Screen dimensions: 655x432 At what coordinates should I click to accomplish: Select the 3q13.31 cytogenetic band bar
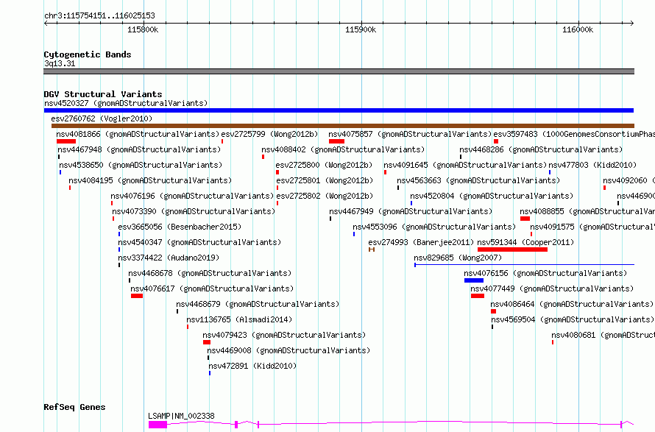339,71
